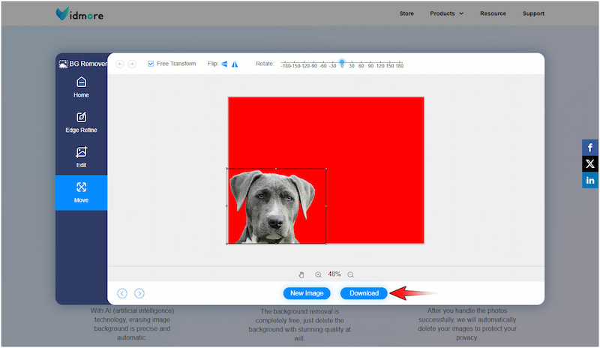Image resolution: width=600 pixels, height=348 pixels.
Task: Share on Facebook via side icon
Action: click(x=590, y=147)
